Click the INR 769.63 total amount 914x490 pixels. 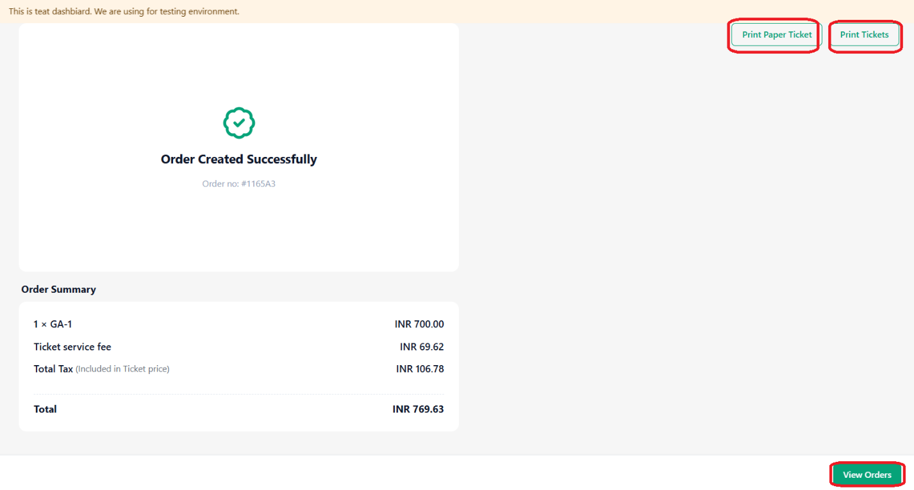pos(418,409)
